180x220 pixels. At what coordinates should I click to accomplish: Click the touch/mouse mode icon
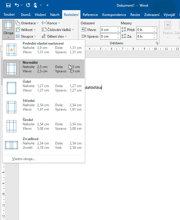click(x=35, y=5)
